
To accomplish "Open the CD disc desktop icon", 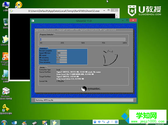I will click(x=19, y=5).
